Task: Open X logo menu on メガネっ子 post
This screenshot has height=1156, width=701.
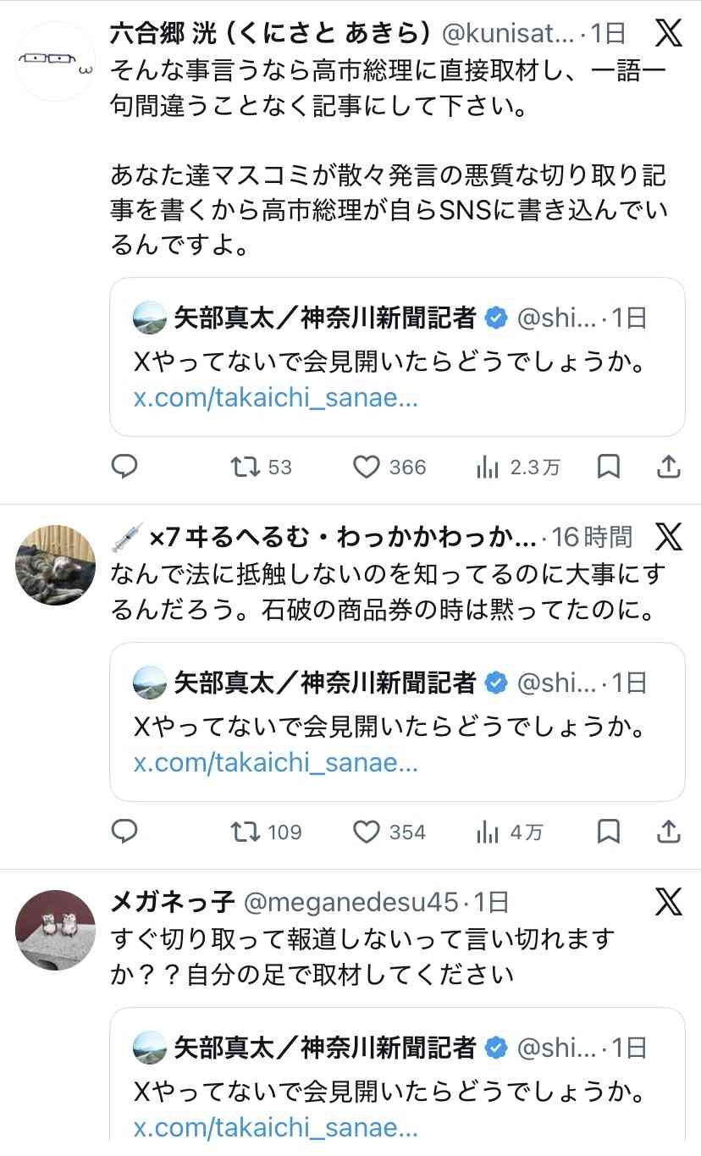Action: (669, 903)
